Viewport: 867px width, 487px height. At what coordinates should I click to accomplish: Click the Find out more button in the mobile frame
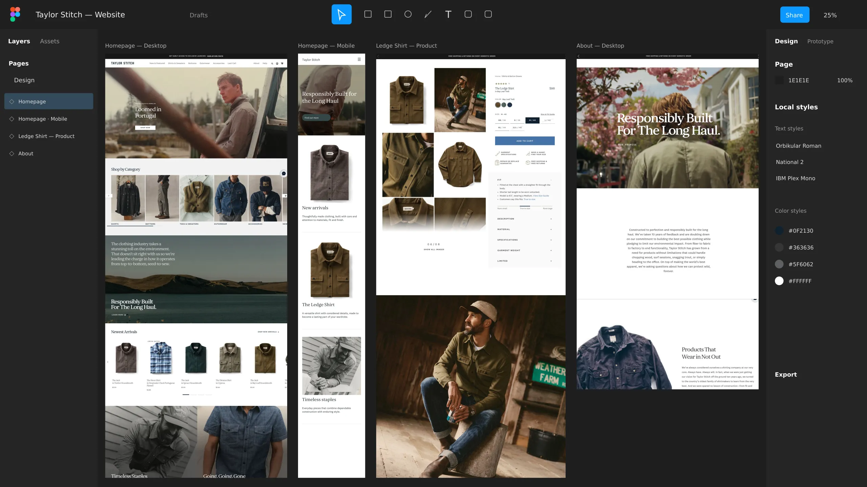tap(316, 118)
